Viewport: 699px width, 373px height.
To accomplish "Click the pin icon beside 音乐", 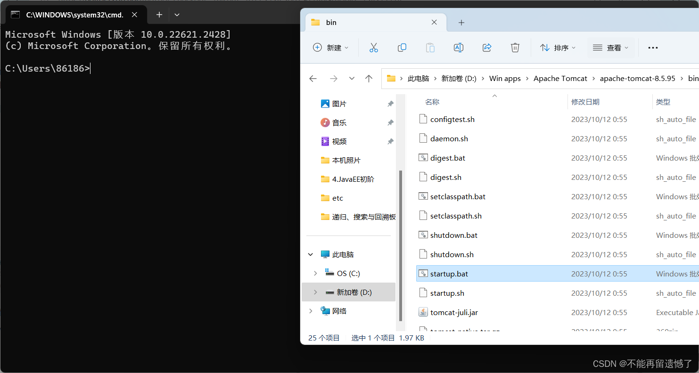I will [390, 122].
